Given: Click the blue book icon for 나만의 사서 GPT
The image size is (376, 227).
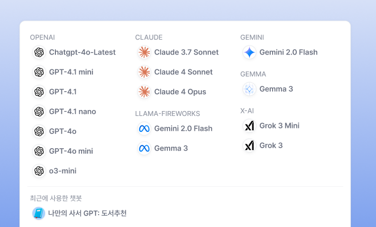Looking at the screenshot, I should (39, 213).
